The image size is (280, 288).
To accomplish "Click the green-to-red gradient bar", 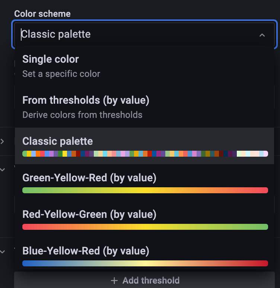I will click(x=145, y=190).
